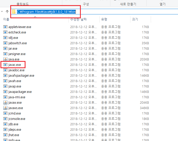Select the jcmd.exe file name

pos(15,113)
